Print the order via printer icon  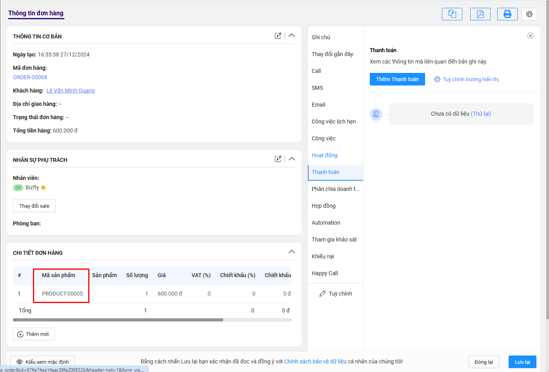(x=507, y=14)
